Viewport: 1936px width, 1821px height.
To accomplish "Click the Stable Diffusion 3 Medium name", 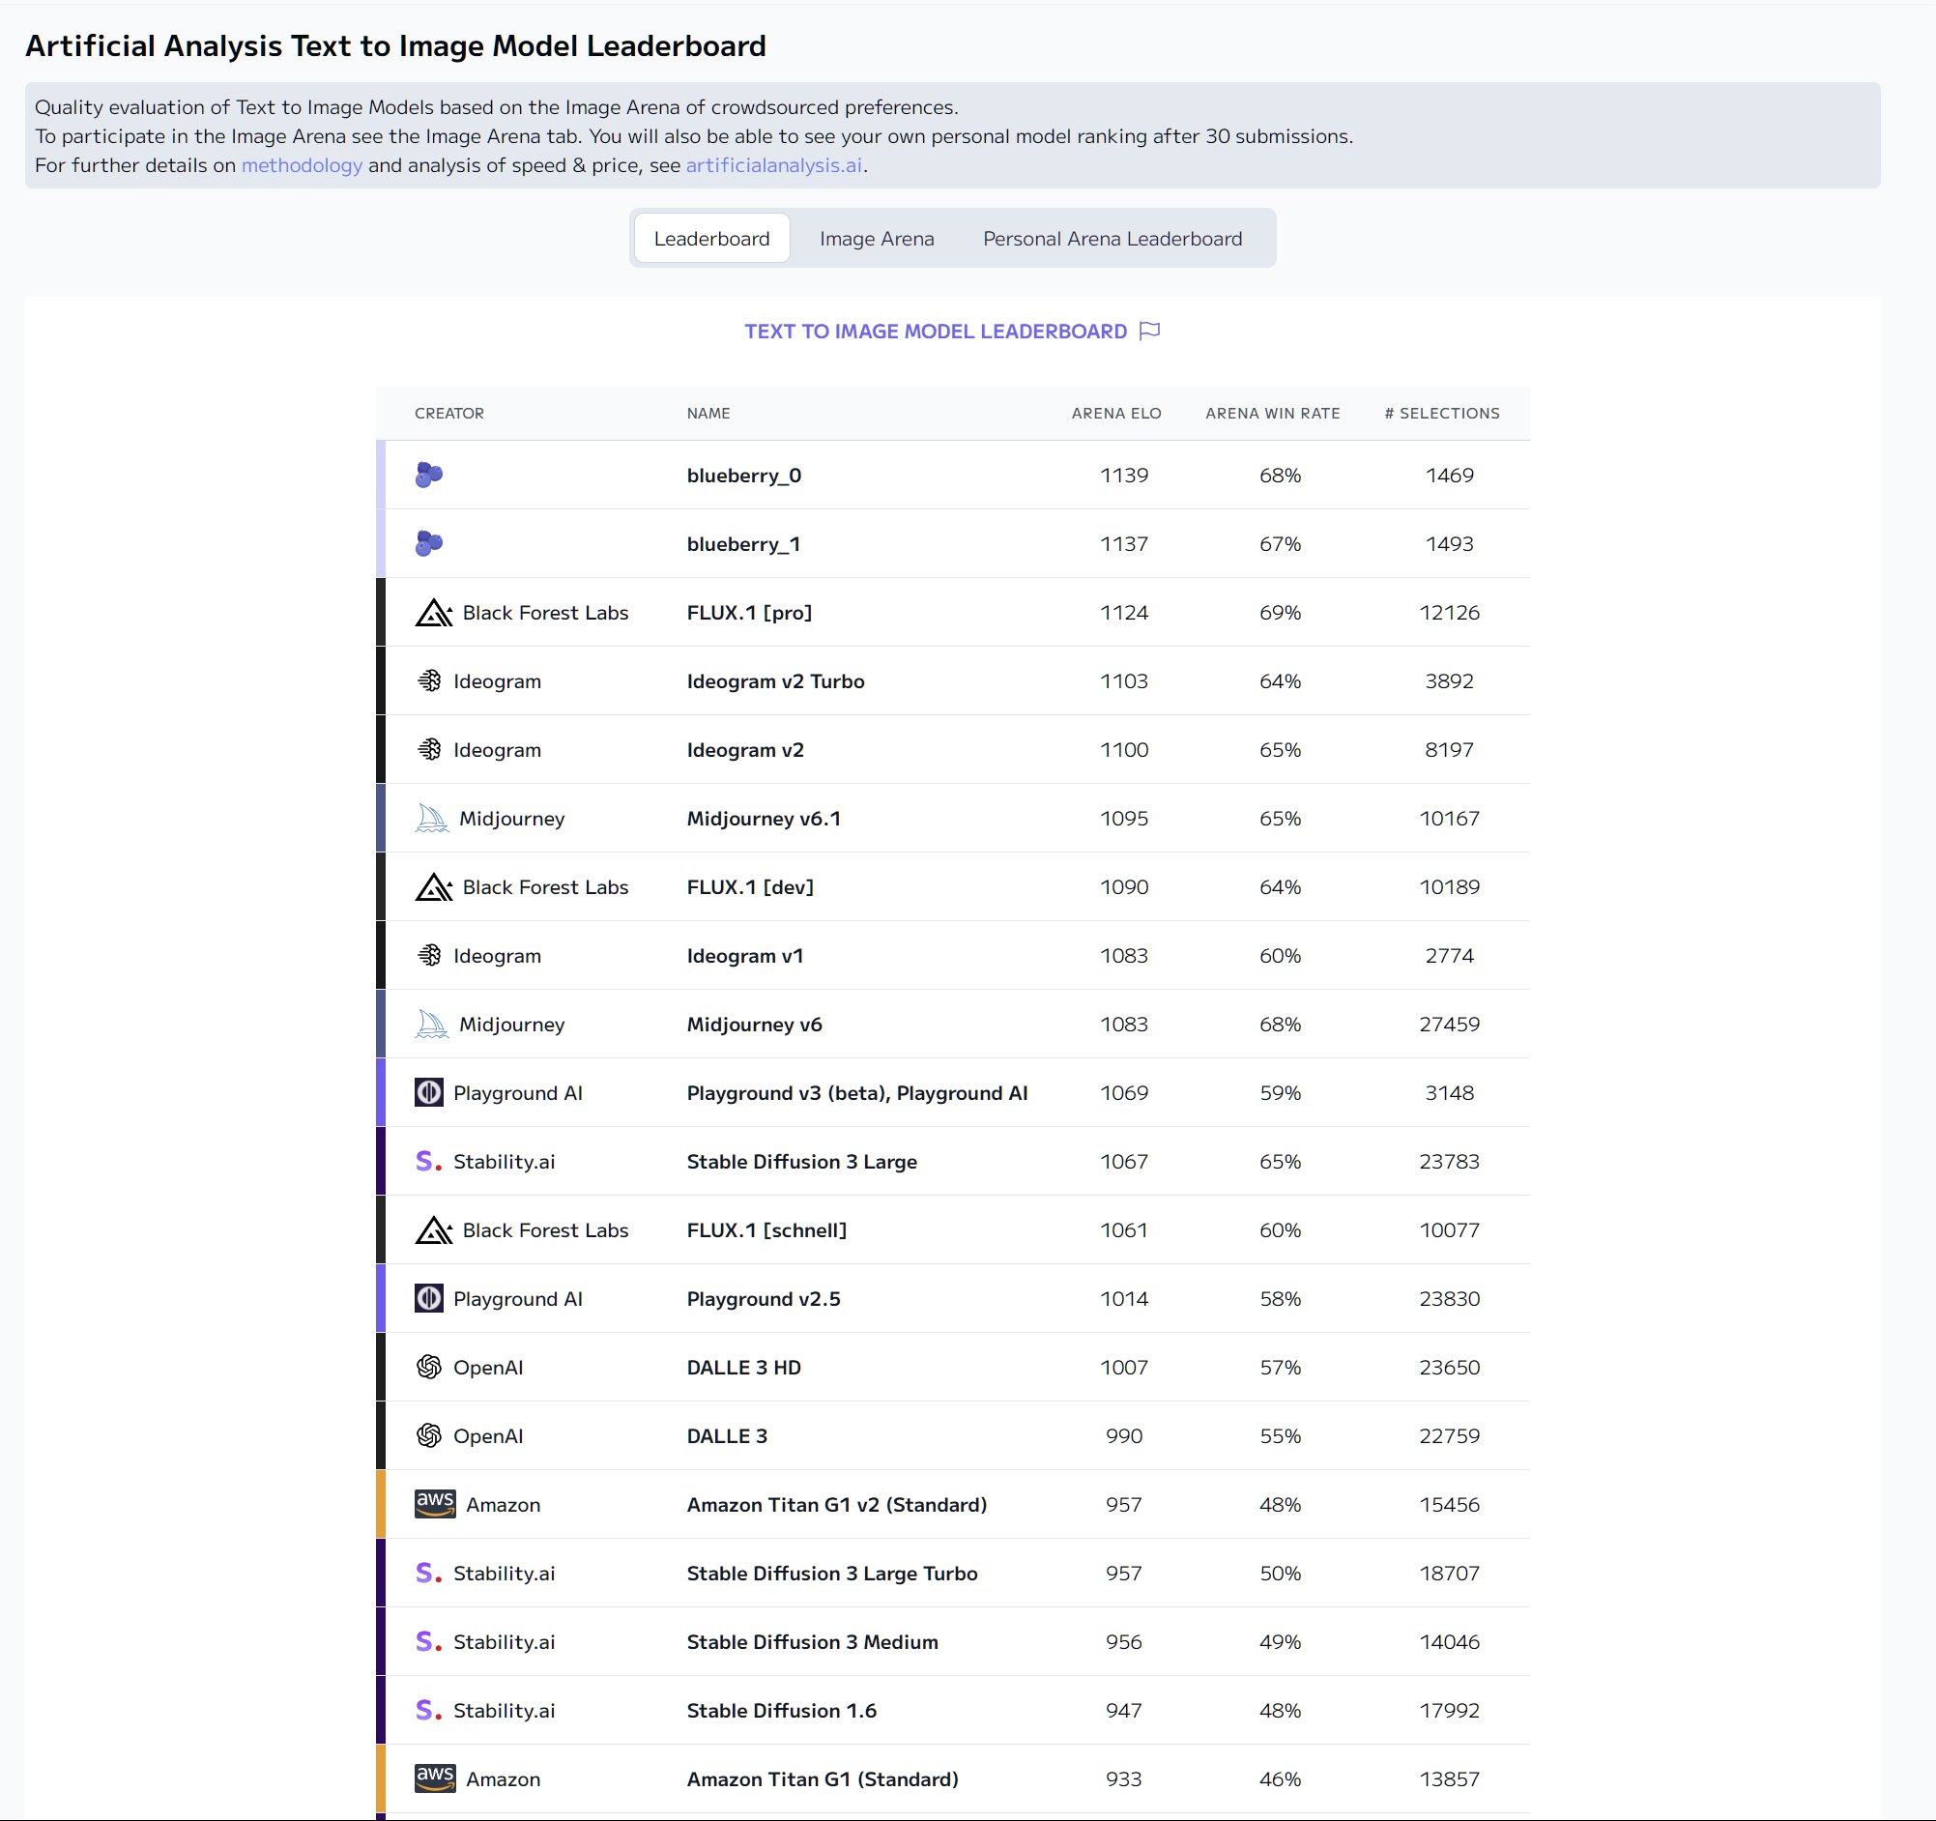I will pyautogui.click(x=812, y=1642).
